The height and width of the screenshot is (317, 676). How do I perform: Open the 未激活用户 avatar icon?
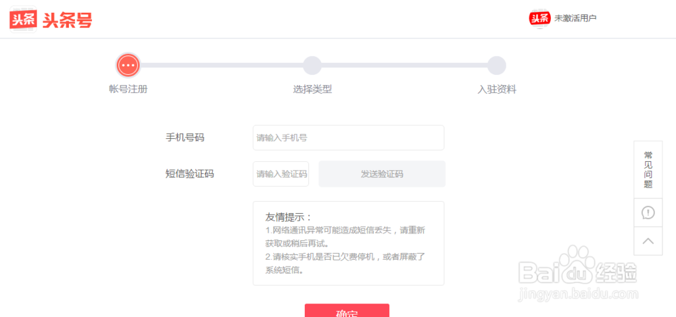tap(539, 18)
